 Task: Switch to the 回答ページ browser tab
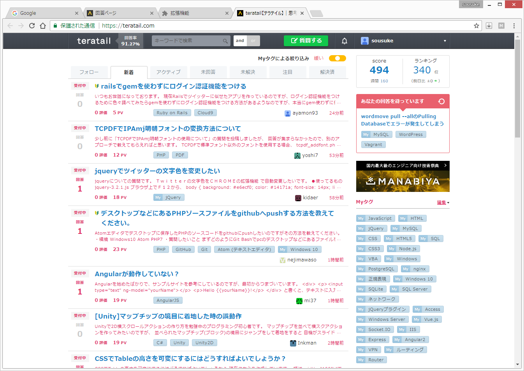(x=119, y=13)
